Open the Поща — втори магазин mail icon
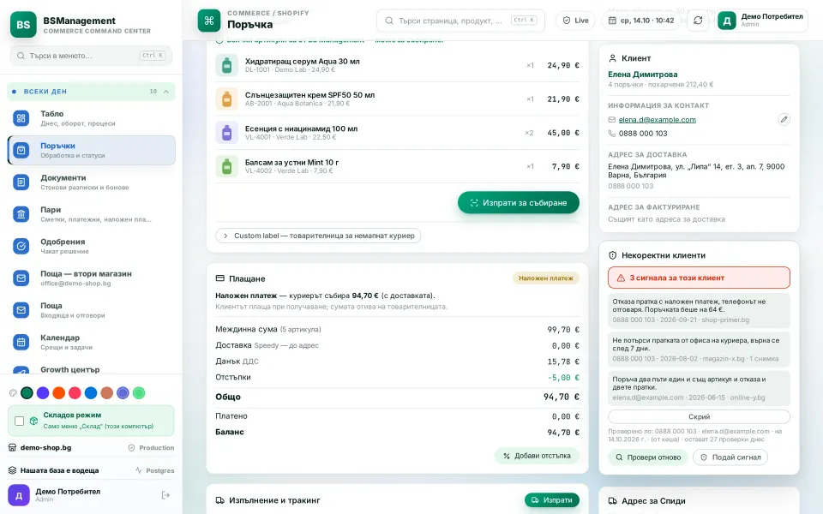The image size is (823, 514). [21, 278]
